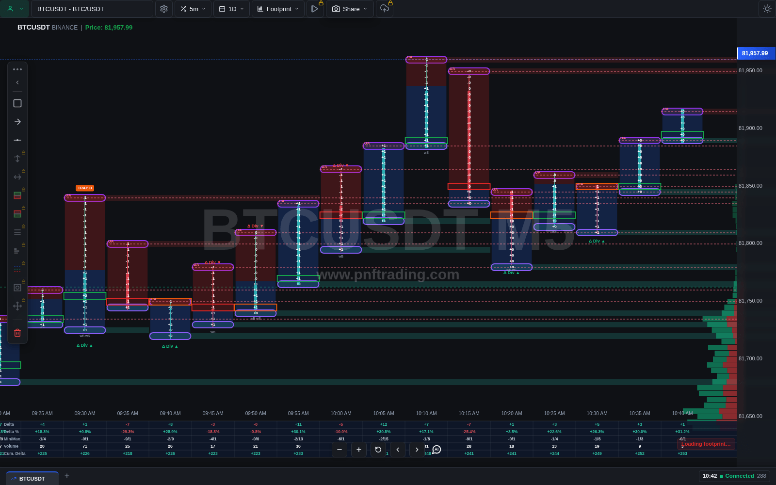Switch to the BTCUSDT bottom tab
776x485 pixels.
click(32, 478)
